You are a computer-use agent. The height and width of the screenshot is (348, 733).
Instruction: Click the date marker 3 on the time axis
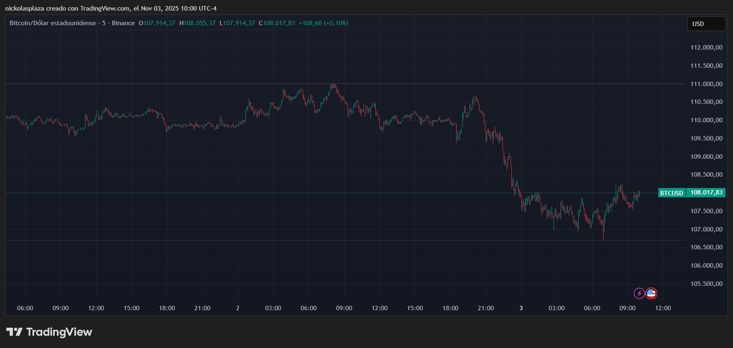point(521,308)
